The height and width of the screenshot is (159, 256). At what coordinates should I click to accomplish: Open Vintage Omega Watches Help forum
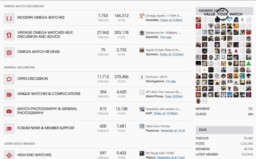(45, 35)
